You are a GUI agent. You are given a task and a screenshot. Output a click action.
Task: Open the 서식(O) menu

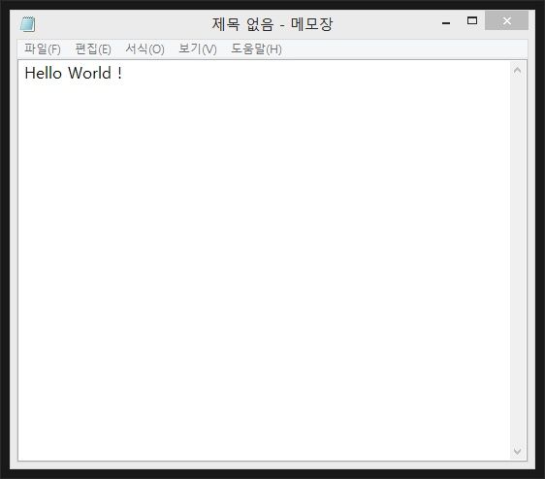tap(144, 49)
